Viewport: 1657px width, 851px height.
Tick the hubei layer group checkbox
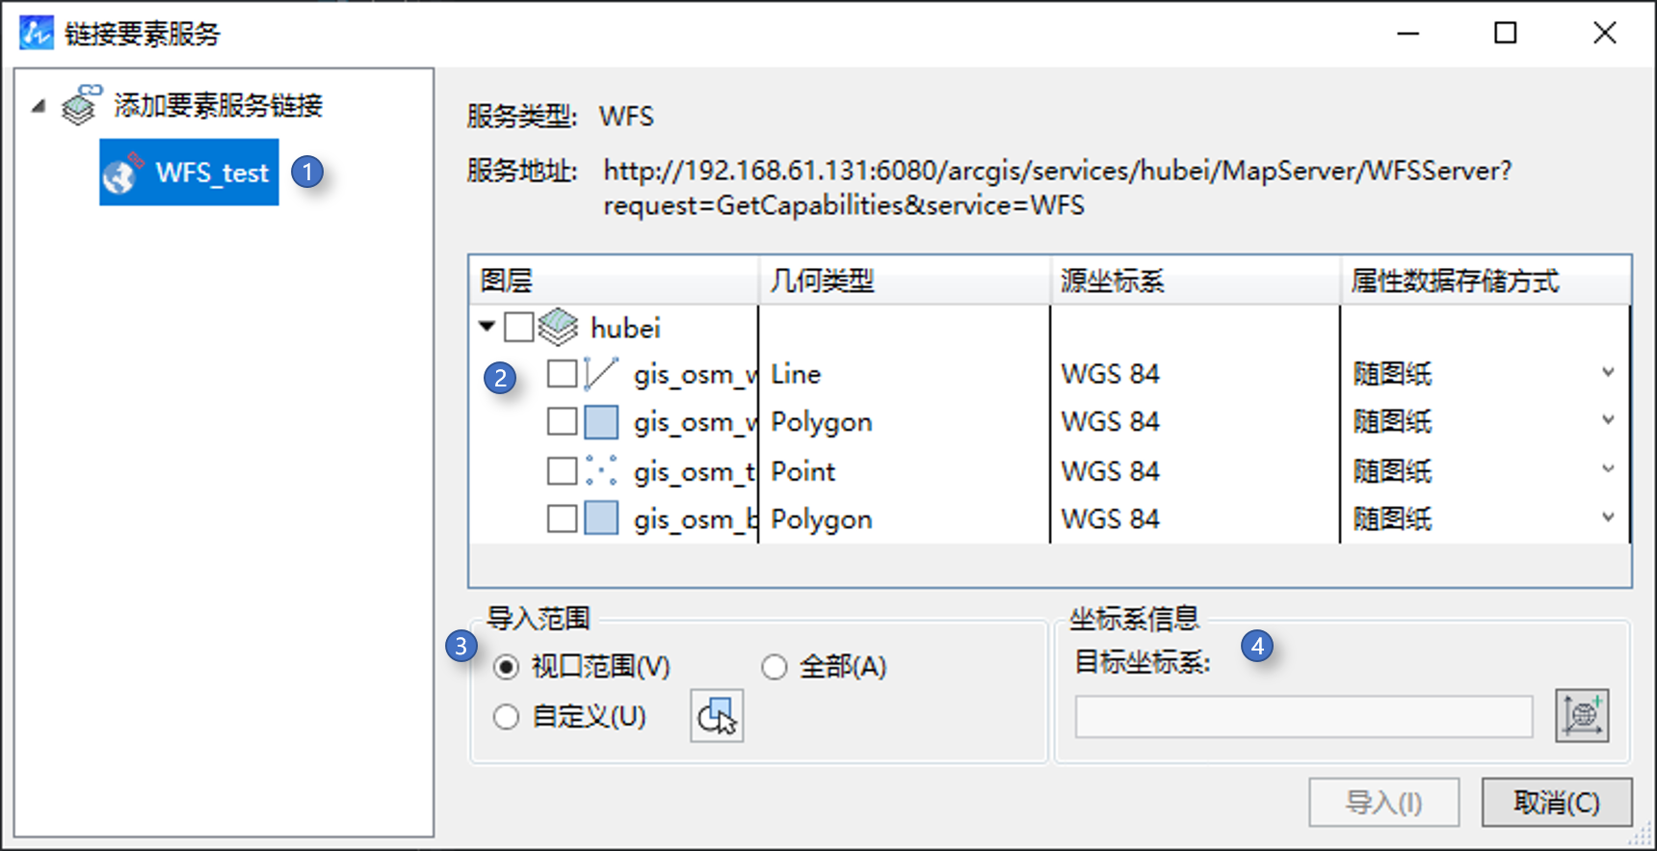point(519,328)
